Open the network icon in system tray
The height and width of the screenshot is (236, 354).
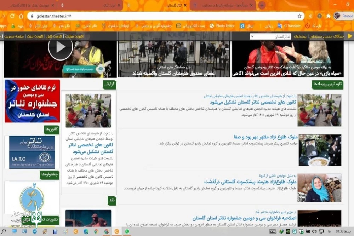point(321,231)
